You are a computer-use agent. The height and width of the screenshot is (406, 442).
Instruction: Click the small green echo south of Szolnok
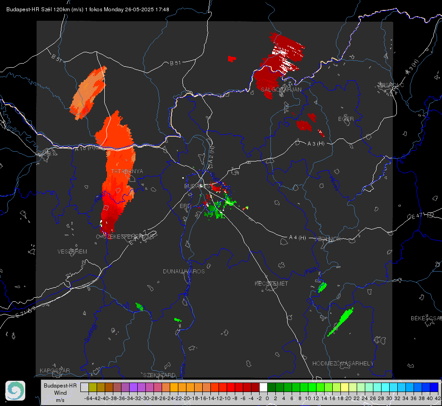coord(322,287)
